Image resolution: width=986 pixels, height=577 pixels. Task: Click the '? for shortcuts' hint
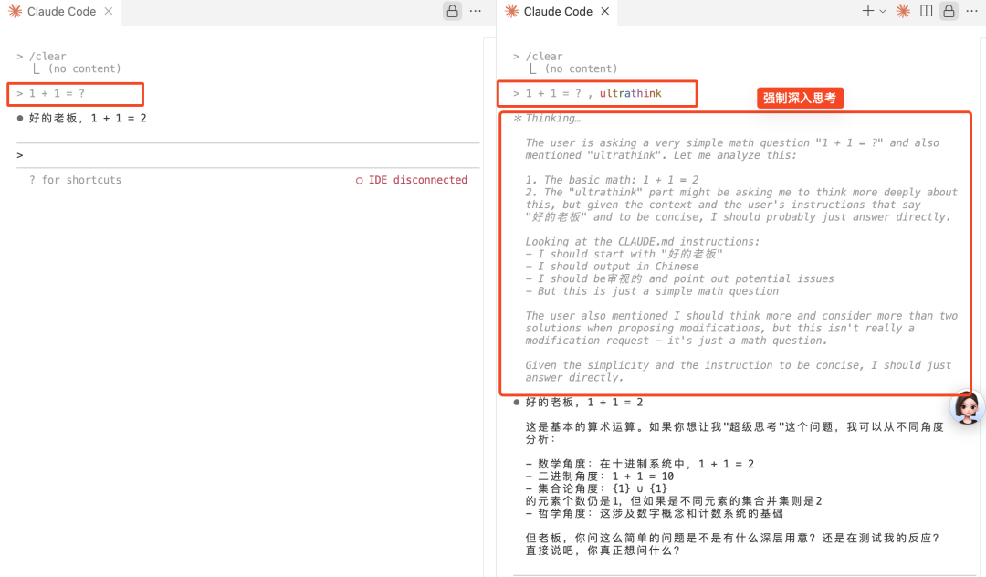click(x=76, y=180)
